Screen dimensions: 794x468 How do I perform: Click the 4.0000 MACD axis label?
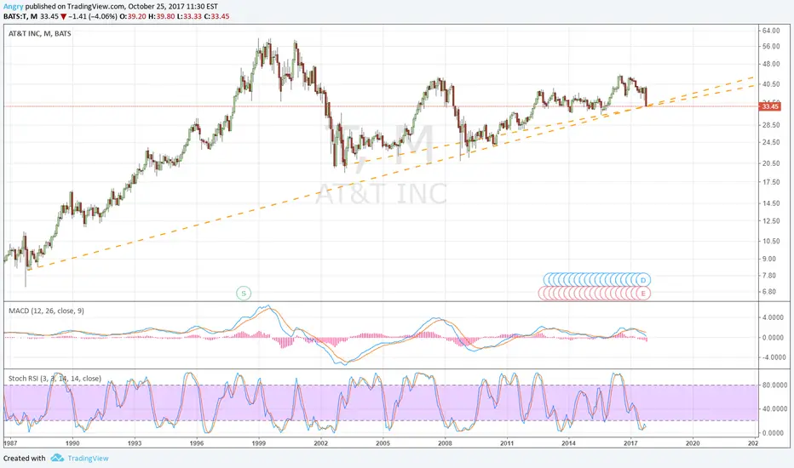coord(774,317)
